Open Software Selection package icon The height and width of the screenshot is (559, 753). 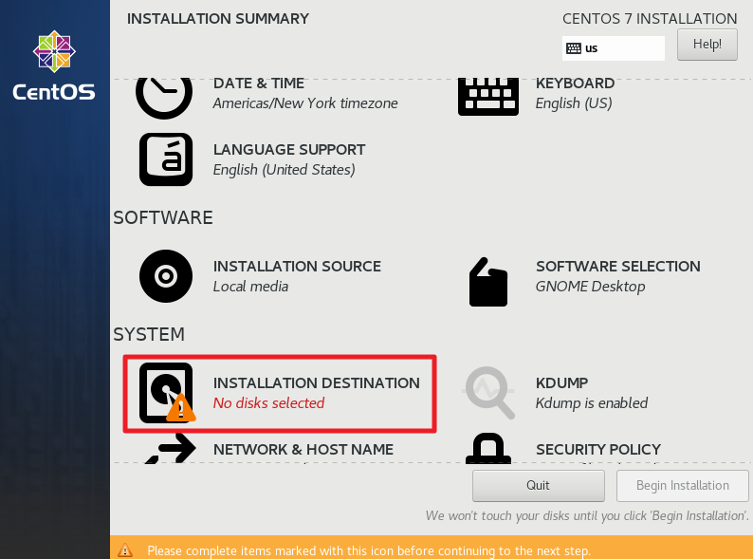coord(487,282)
